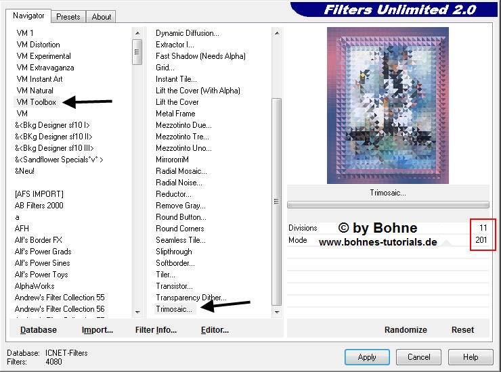Click Import to add filters
This screenshot has height=372, width=501.
pyautogui.click(x=97, y=330)
